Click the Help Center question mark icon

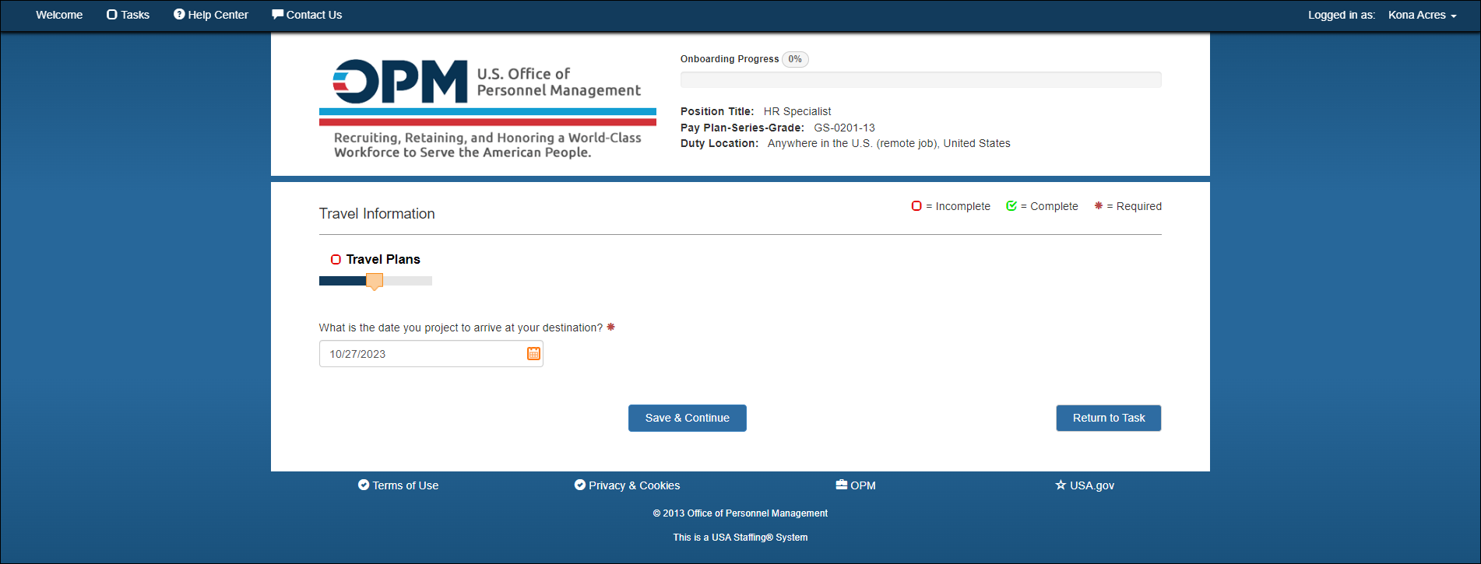pos(179,14)
